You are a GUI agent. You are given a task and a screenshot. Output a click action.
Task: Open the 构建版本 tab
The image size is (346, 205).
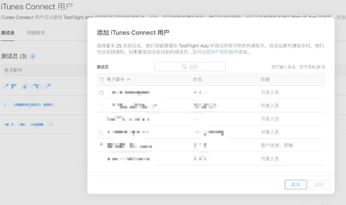36,33
